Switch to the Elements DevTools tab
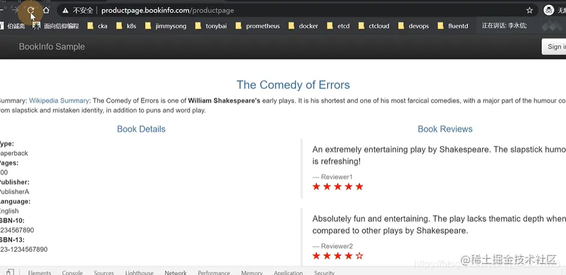The image size is (566, 275). (40, 273)
